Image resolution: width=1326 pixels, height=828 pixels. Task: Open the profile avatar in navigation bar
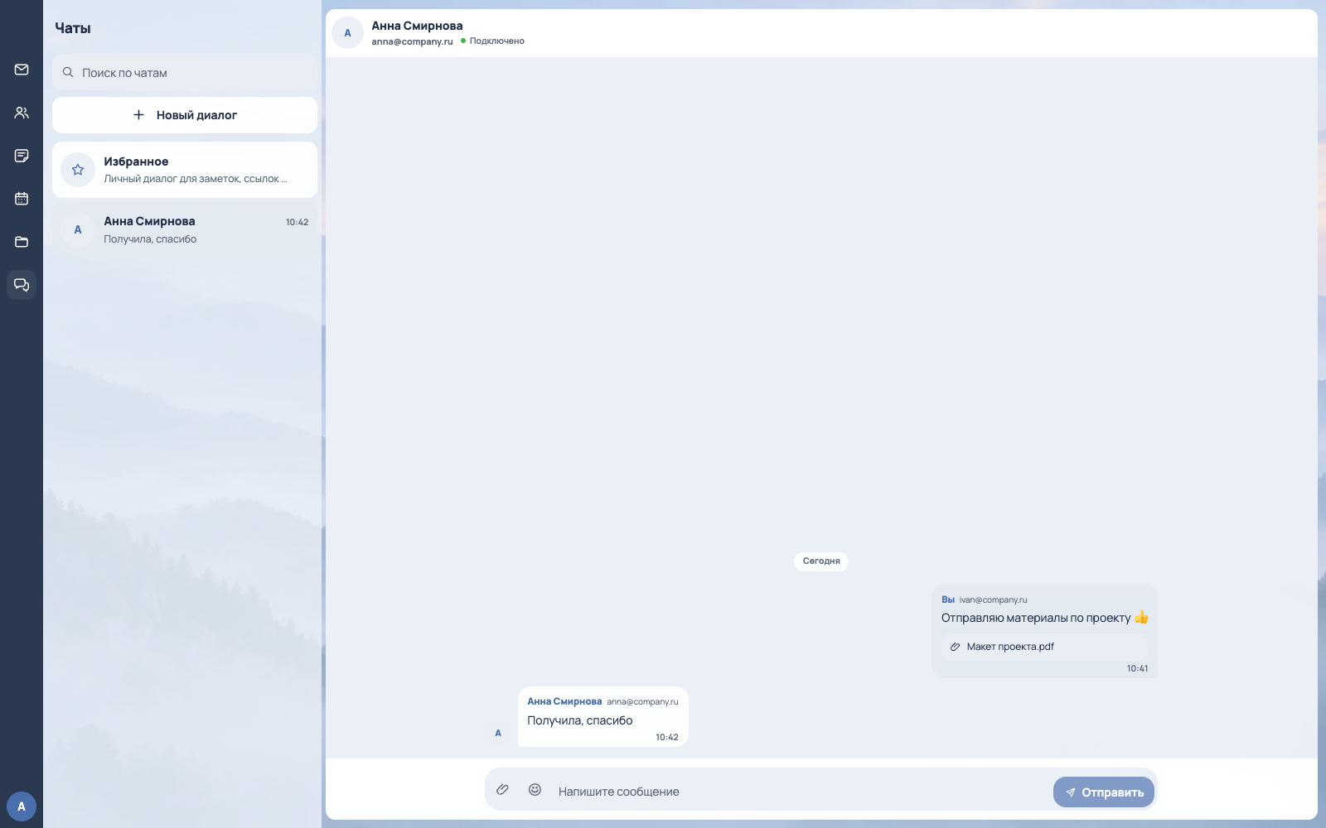[x=22, y=806]
